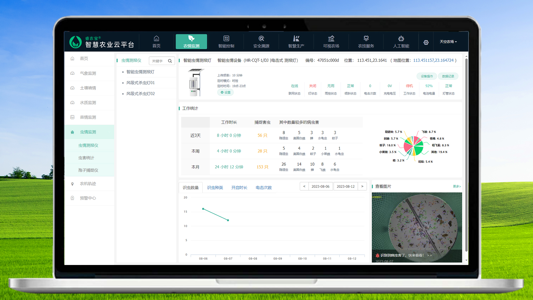Click sidebar 虫情监测 bug icon

point(72,132)
